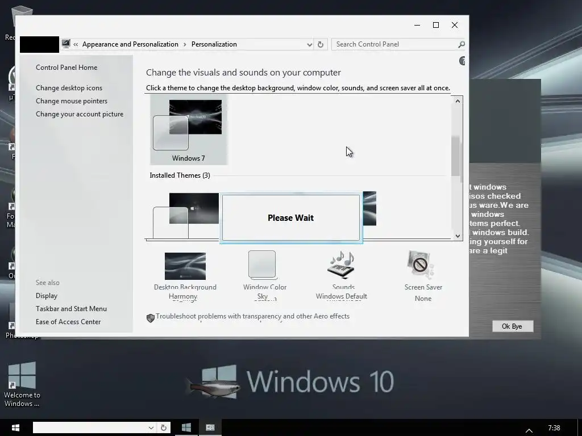582x436 pixels.
Task: Expand the hidden breadcrumb double chevron
Action: pos(76,44)
